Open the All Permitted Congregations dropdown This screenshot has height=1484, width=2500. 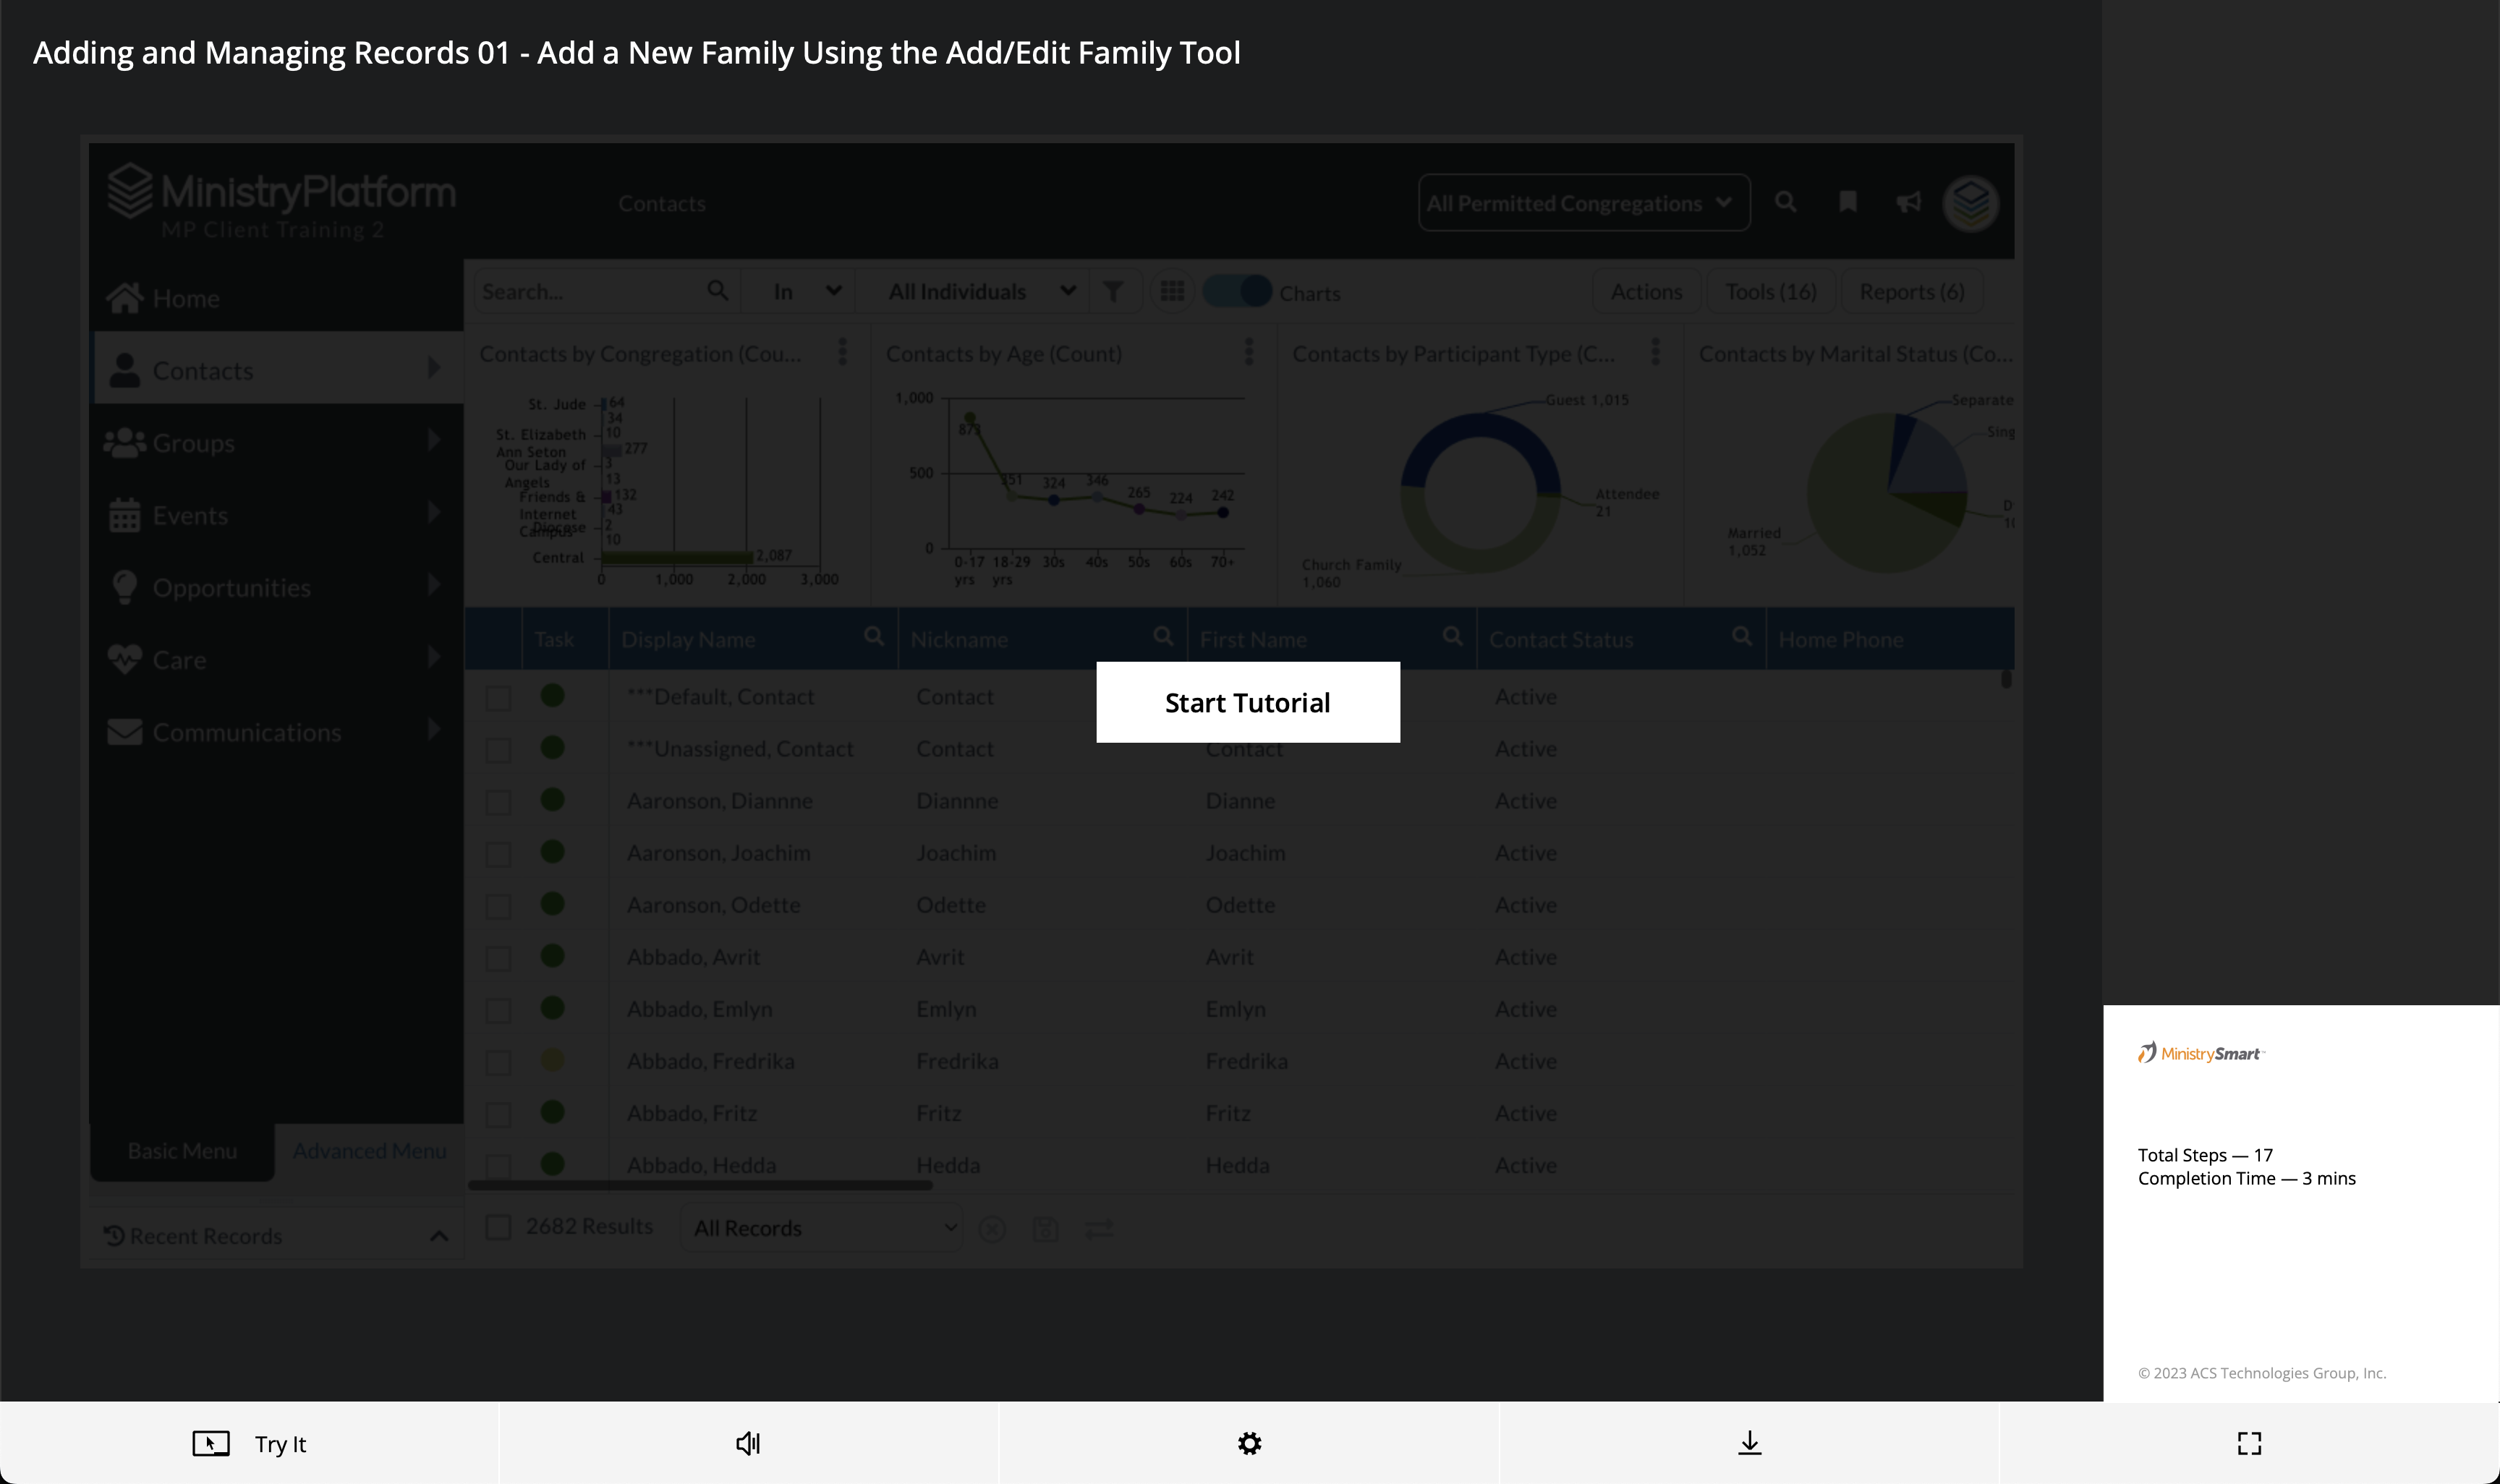(1583, 203)
